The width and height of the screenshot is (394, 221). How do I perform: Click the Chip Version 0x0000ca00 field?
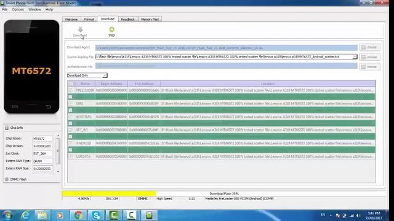click(x=42, y=146)
